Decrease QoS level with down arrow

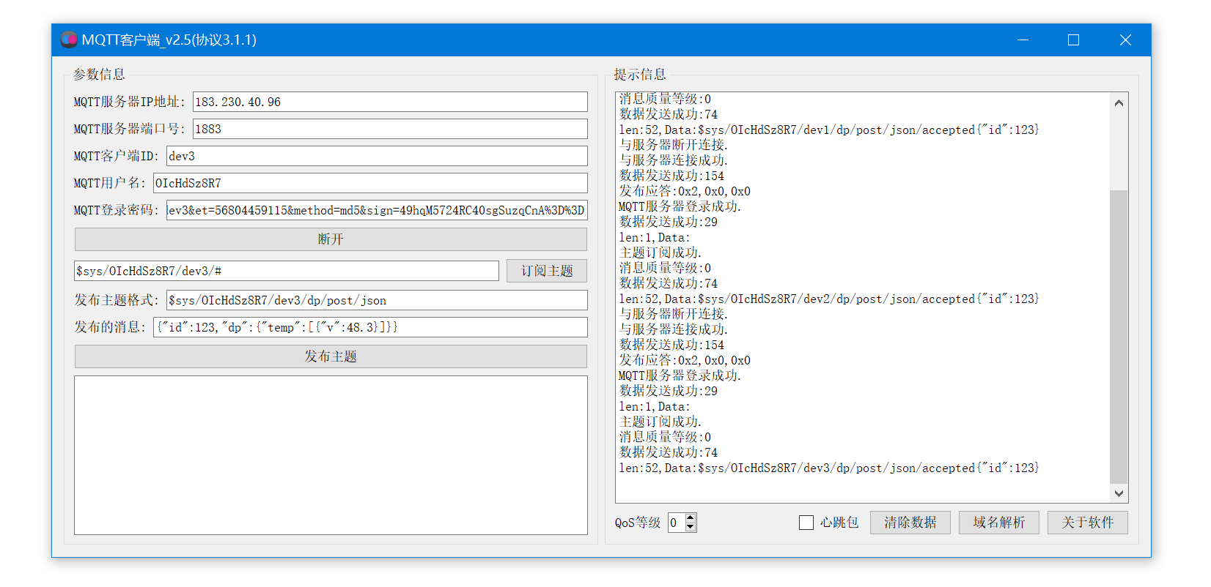[x=690, y=527]
